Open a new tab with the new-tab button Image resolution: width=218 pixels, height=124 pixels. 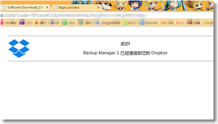[107, 8]
